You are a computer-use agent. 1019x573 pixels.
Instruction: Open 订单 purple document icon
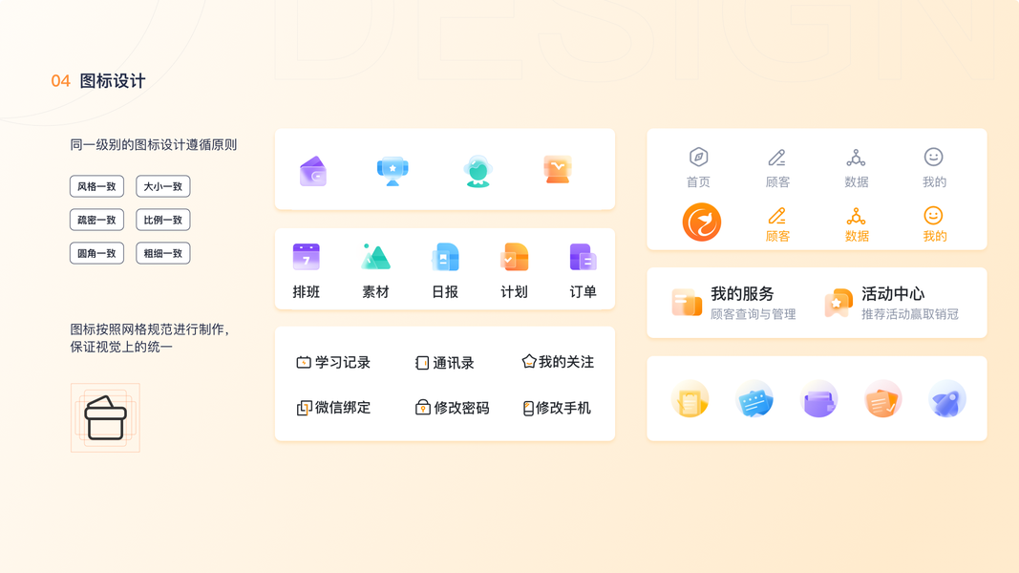click(x=583, y=257)
